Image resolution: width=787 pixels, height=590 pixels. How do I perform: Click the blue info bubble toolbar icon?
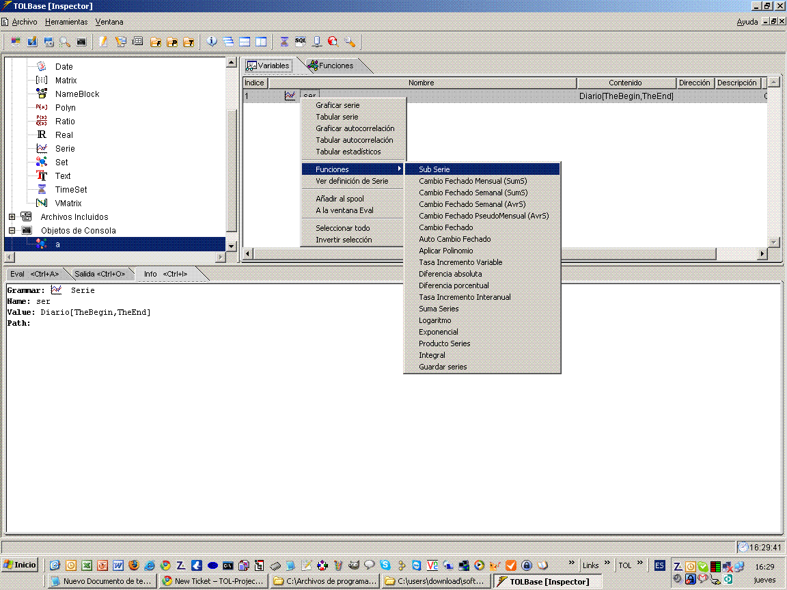click(212, 42)
